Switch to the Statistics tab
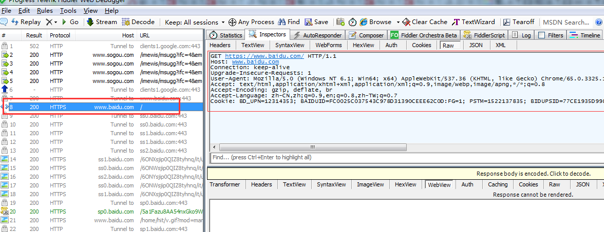The width and height of the screenshot is (604, 232). 226,35
